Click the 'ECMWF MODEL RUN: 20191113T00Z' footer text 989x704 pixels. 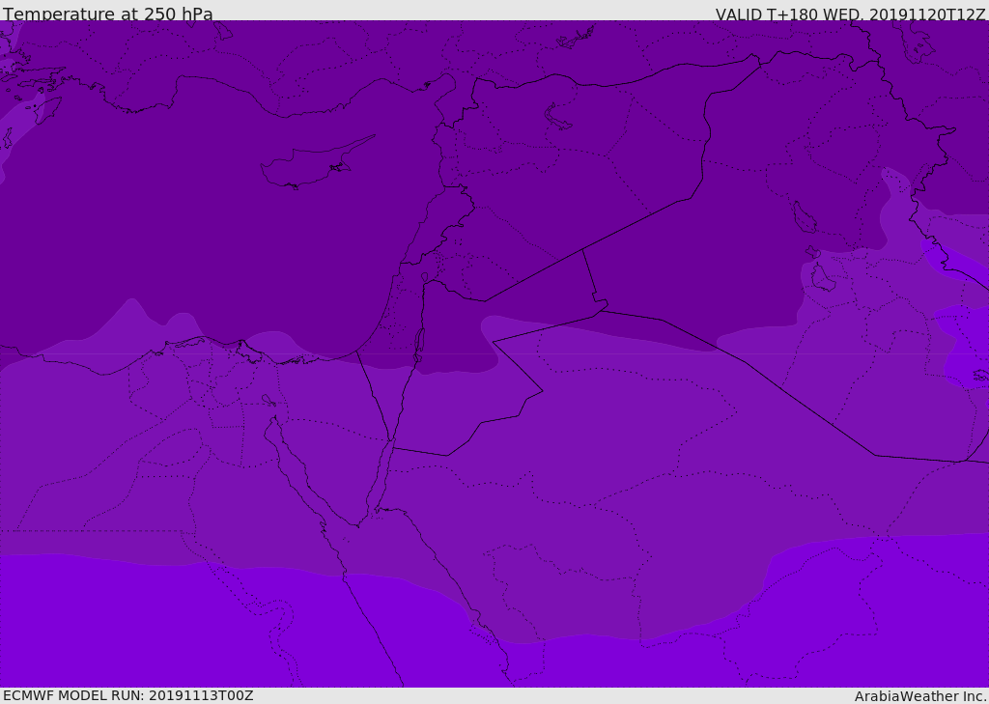[128, 695]
